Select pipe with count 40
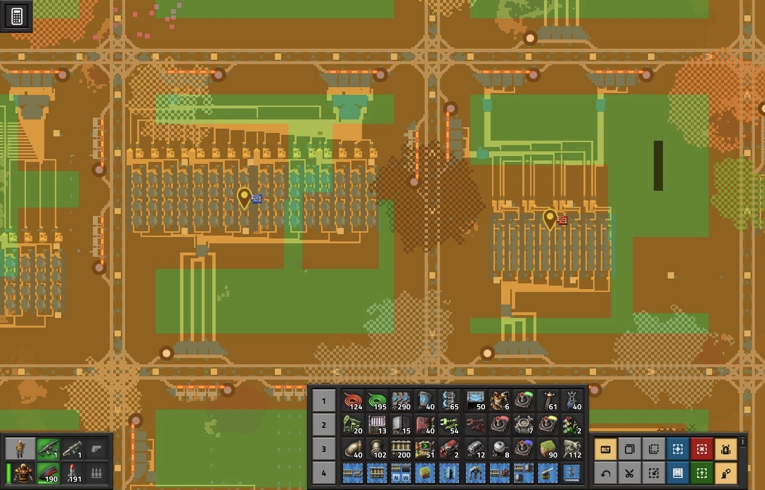The image size is (765, 490). pyautogui.click(x=353, y=449)
